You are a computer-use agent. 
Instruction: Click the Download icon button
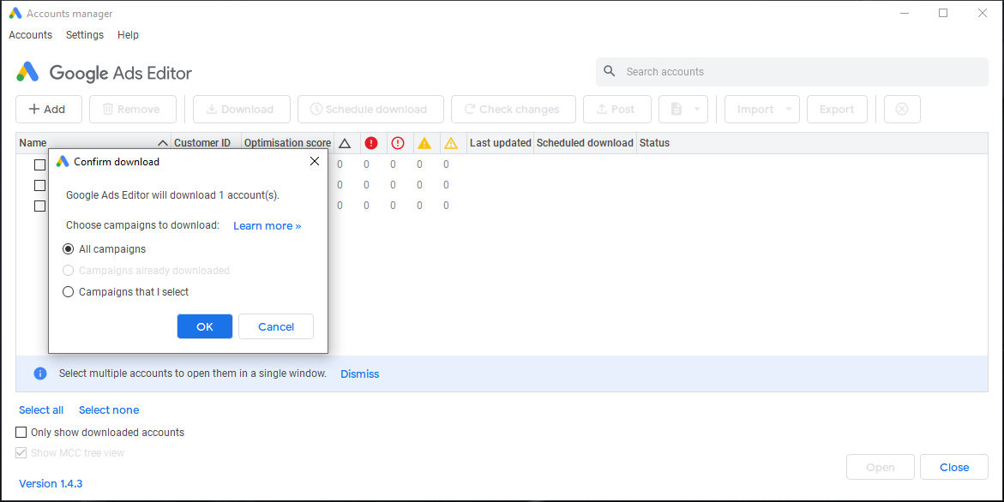(x=212, y=109)
